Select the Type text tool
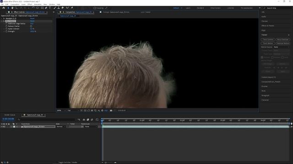Screen dimensions: 293x164 tap(50, 8)
